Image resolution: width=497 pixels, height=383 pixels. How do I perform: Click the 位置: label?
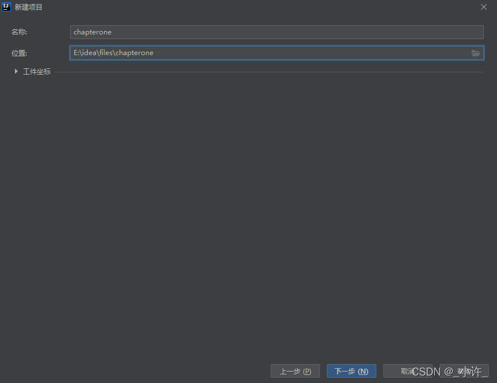tap(20, 53)
